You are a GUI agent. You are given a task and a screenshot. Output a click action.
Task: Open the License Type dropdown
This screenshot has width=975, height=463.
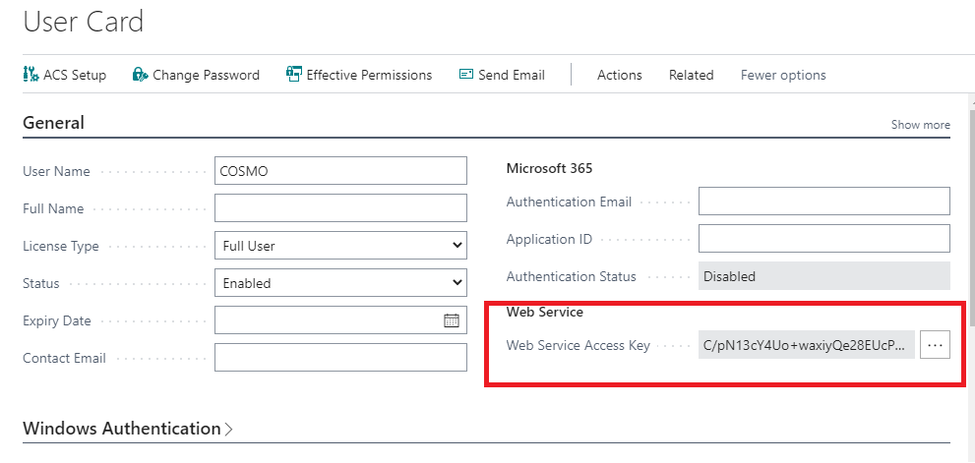(x=340, y=246)
